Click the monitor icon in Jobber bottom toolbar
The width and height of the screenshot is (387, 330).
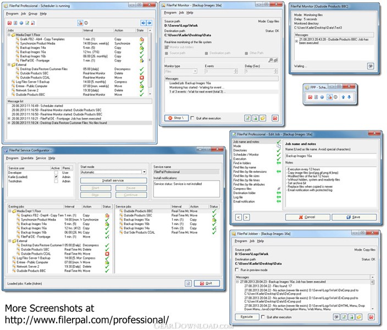(336, 317)
